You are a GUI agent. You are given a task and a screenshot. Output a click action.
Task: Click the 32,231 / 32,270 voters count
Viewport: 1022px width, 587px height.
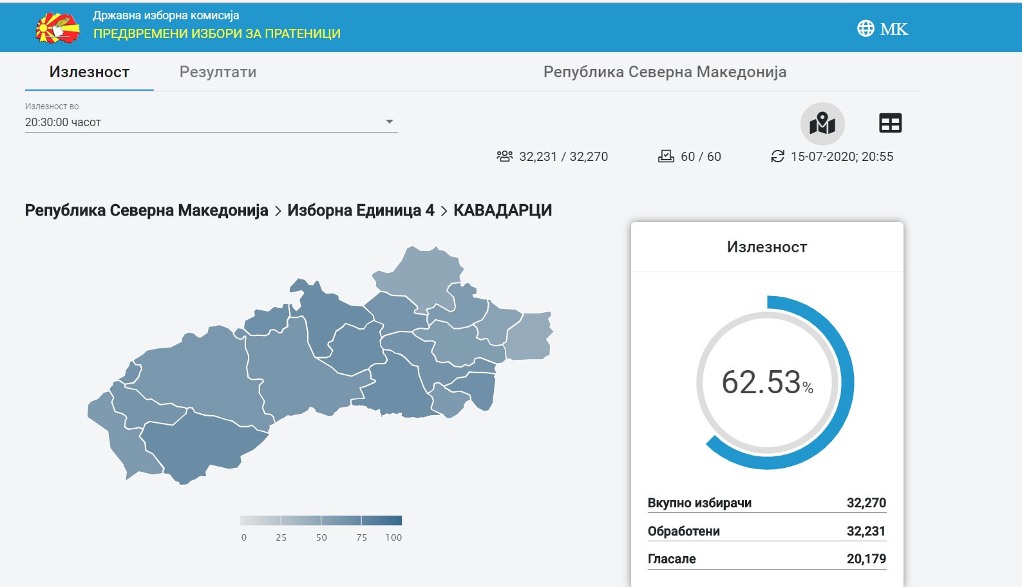(x=563, y=156)
